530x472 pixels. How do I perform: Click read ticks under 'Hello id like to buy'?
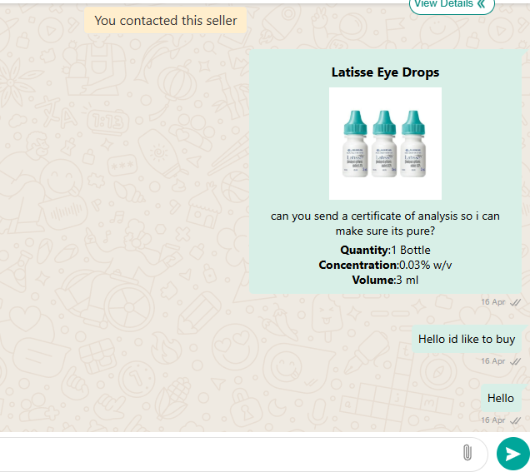[516, 361]
